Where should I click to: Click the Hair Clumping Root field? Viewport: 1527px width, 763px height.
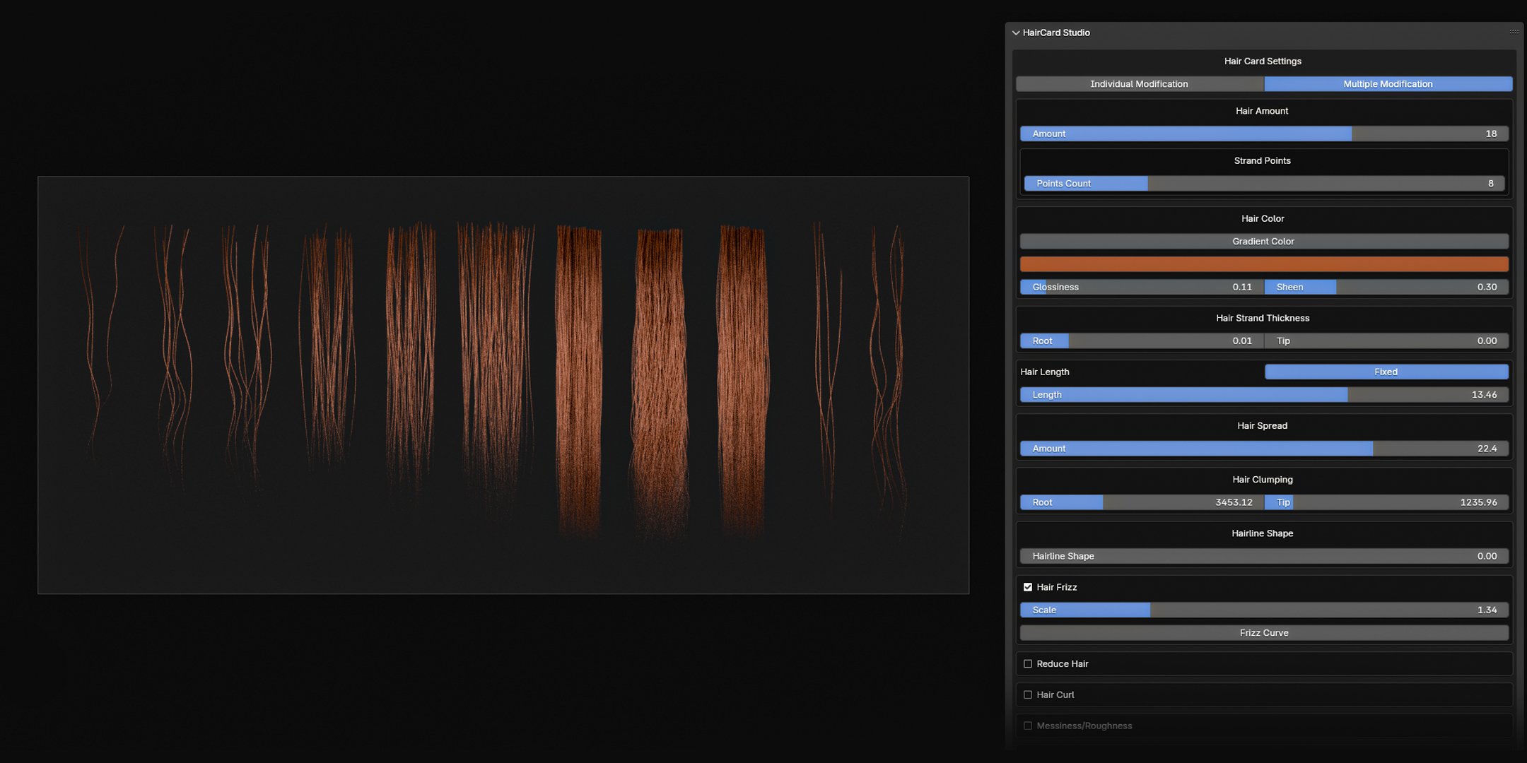1141,502
